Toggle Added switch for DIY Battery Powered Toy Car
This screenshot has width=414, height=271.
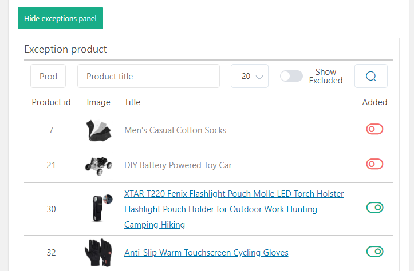(374, 165)
